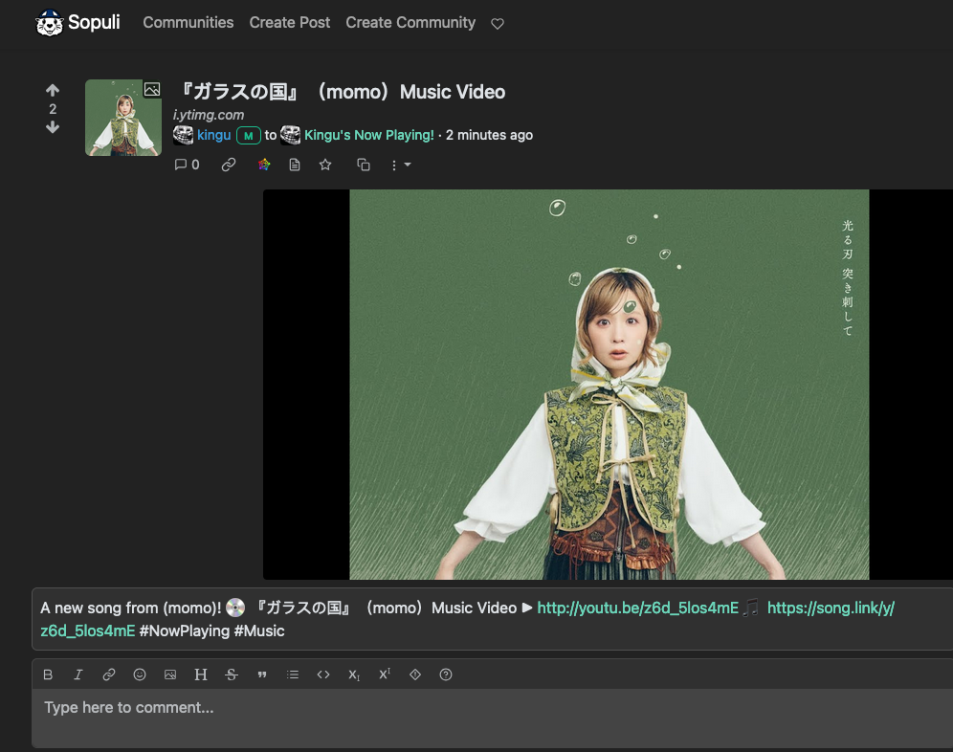Open kingu's user profile link
The image size is (953, 752).
coord(214,135)
